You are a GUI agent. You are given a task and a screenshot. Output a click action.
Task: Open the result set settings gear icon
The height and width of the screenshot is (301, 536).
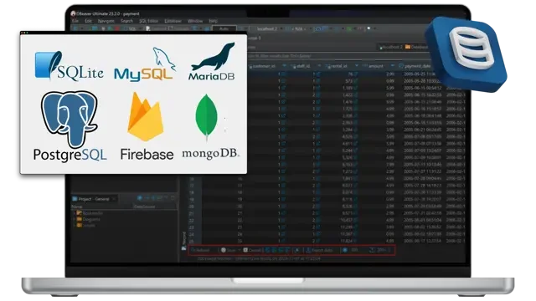(345, 250)
